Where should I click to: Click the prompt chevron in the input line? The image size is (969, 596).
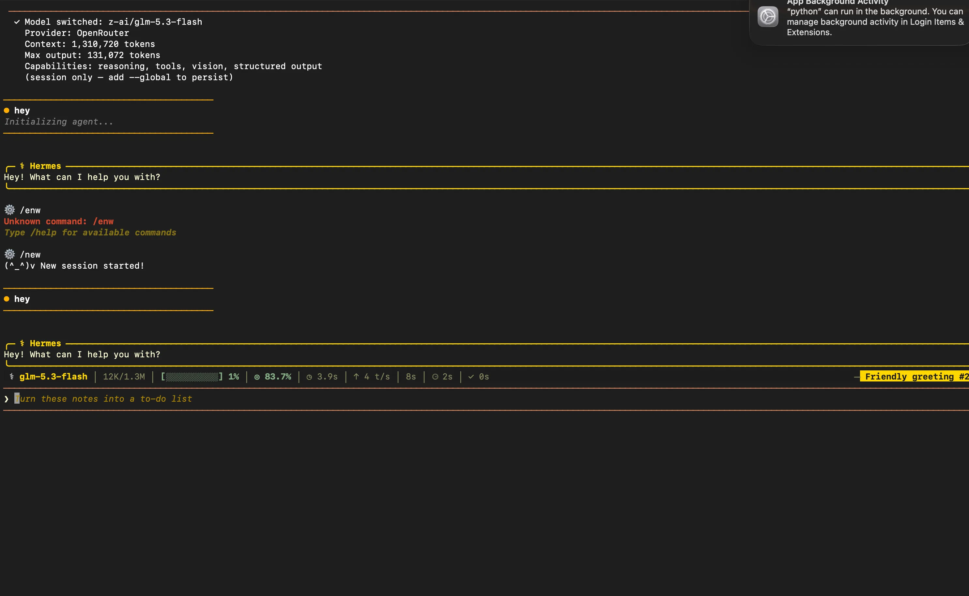(6, 399)
